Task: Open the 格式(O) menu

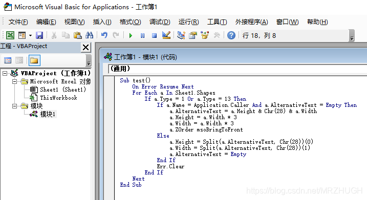Action: pos(130,22)
